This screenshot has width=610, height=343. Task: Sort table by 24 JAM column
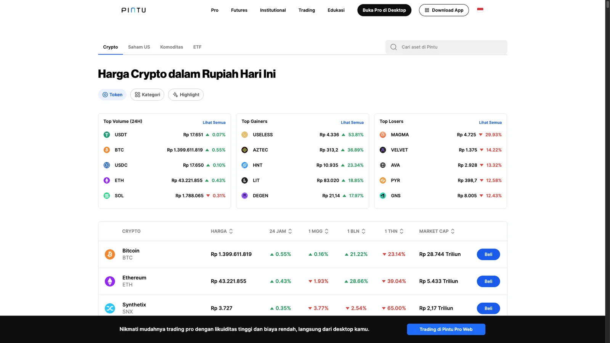[x=281, y=231]
